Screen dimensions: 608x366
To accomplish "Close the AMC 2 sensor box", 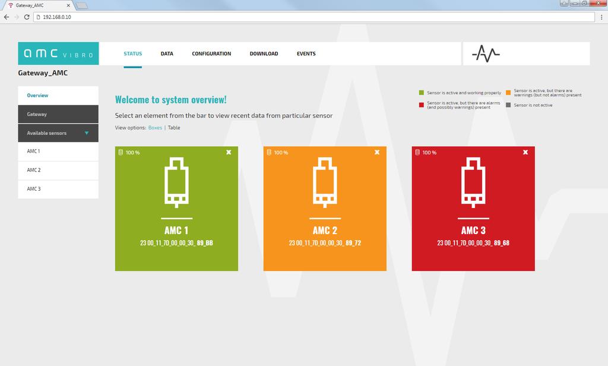I will coord(377,152).
